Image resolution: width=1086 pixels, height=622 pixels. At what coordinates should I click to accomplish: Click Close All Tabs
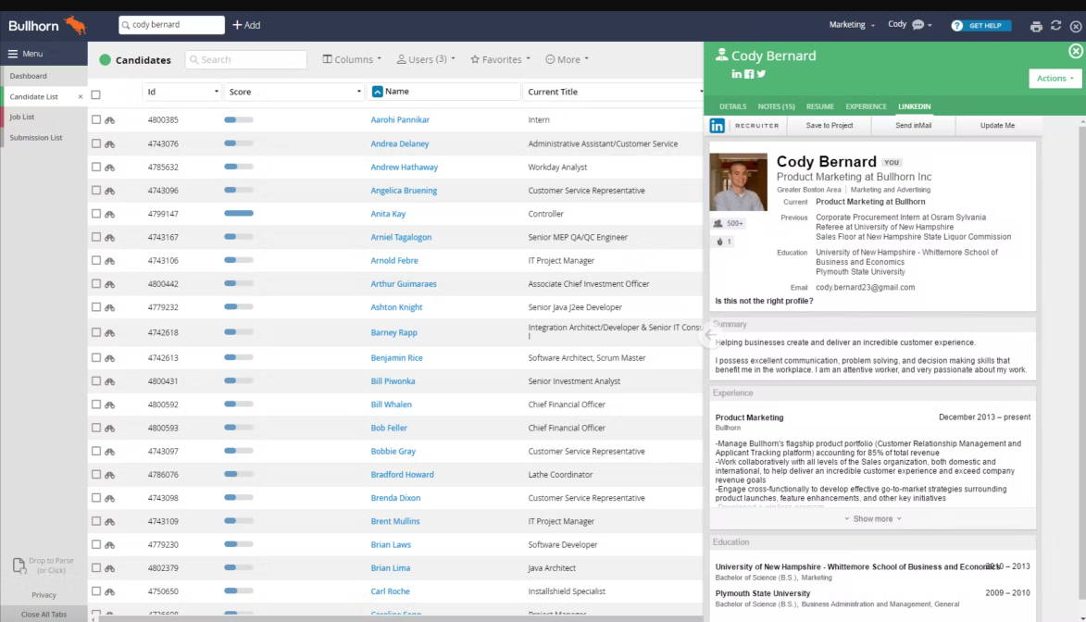point(44,615)
